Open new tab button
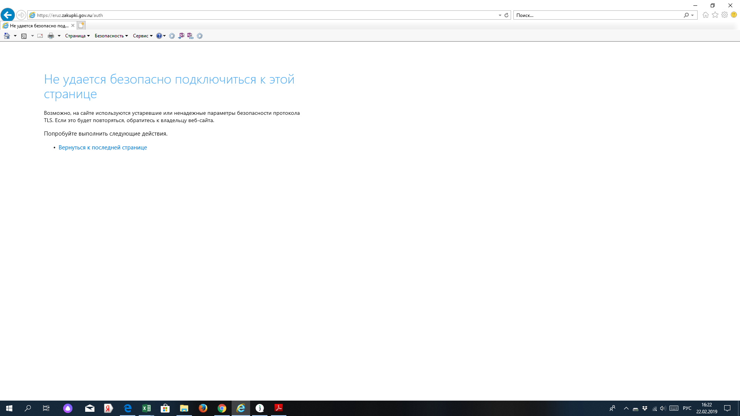The width and height of the screenshot is (740, 416). pyautogui.click(x=81, y=25)
